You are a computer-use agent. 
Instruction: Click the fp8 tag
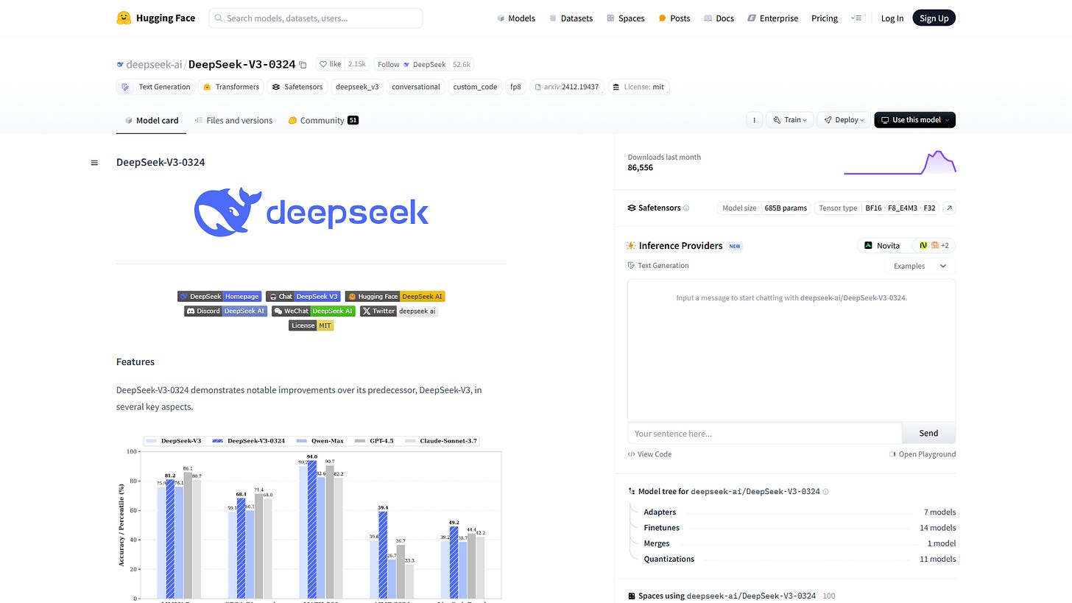[515, 87]
